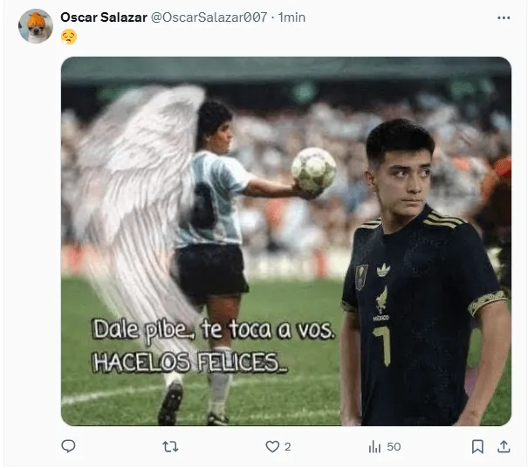Viewport: 528px width, 468px height.
Task: Click the reply speech bubble icon
Action: tap(68, 446)
